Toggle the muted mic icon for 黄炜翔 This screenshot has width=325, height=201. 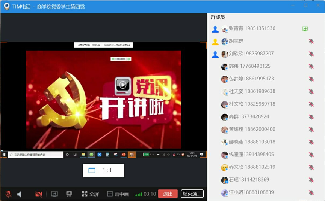(311, 130)
